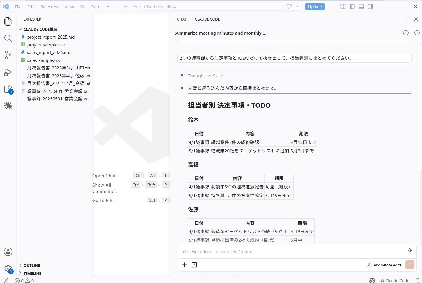422x283 pixels.
Task: Open the Explorer view in activity bar
Action: click(8, 21)
